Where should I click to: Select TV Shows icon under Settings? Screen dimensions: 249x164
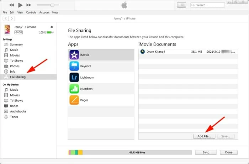(6, 61)
